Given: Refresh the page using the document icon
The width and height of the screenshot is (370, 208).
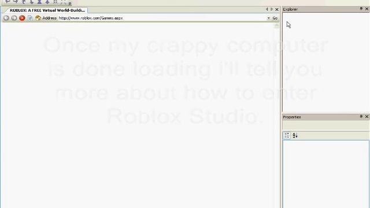Looking at the screenshot, I should click(x=30, y=18).
